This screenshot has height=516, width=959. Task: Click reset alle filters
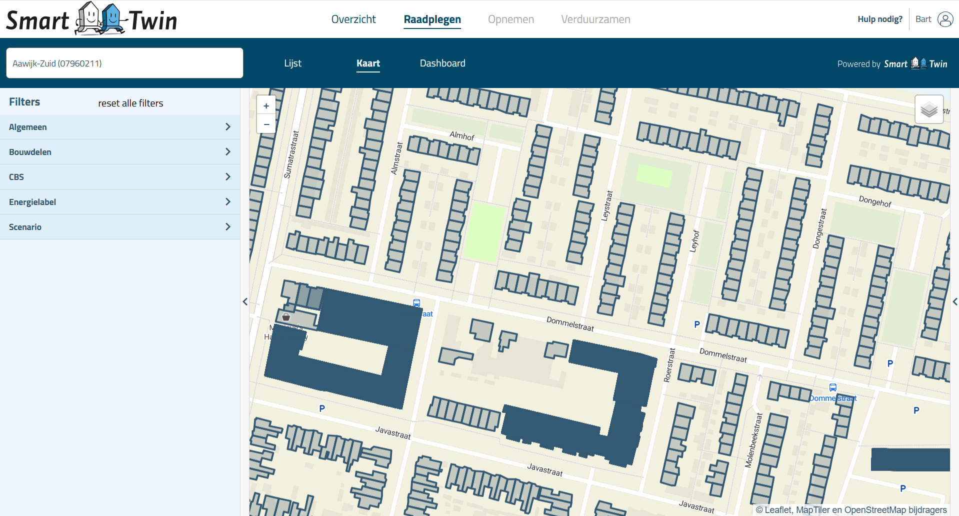click(x=130, y=103)
